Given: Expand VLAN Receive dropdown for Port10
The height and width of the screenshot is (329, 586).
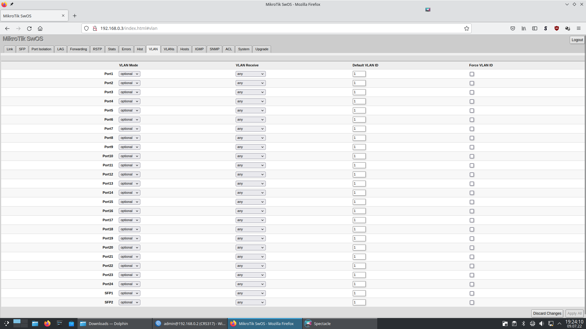Looking at the screenshot, I should (x=250, y=156).
